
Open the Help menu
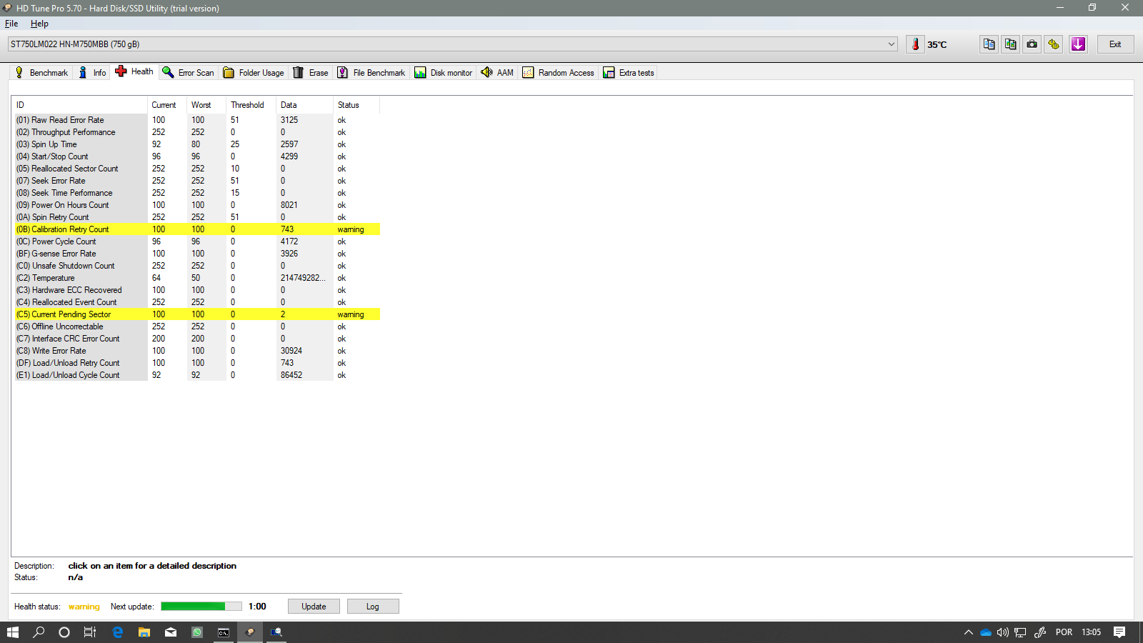click(x=39, y=24)
